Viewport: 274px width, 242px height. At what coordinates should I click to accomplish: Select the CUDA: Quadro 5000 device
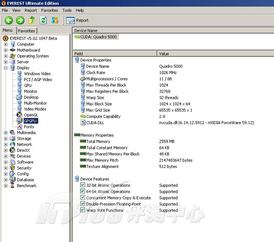tap(96, 37)
